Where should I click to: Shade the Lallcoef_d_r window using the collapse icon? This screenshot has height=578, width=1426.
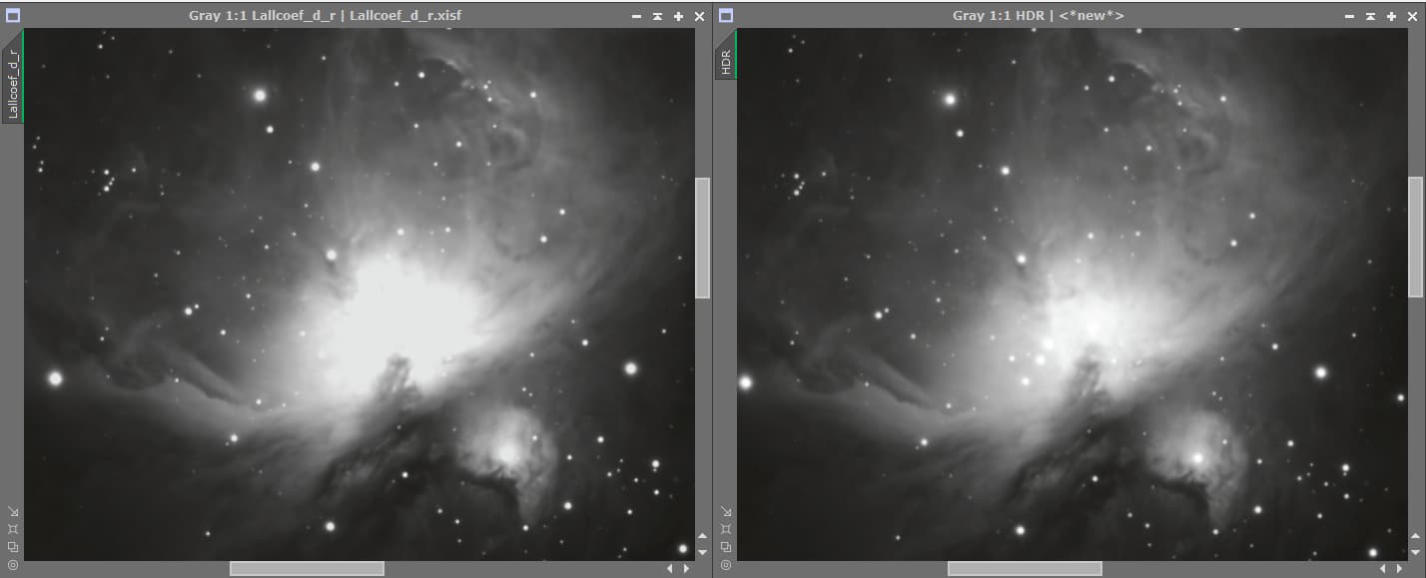point(657,16)
